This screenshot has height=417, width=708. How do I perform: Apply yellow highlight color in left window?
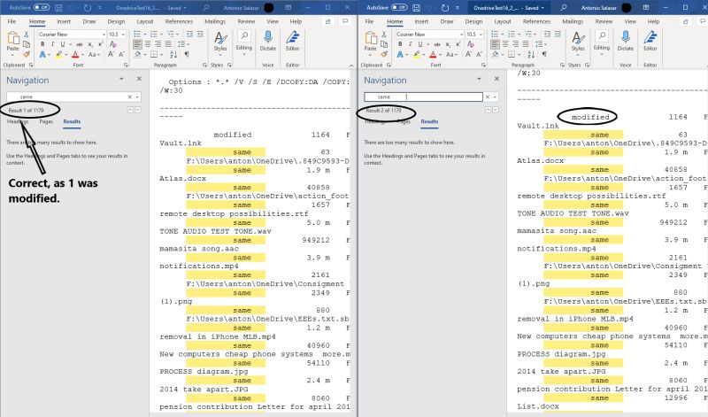[x=58, y=54]
